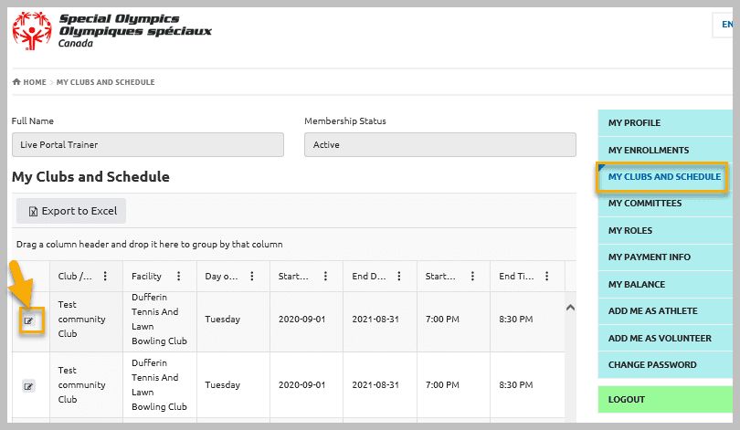Open edit icon for first Test community Club row
The image size is (740, 430).
pyautogui.click(x=29, y=321)
